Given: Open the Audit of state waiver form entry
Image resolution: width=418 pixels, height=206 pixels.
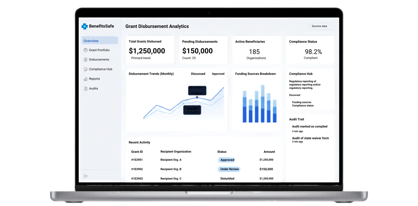Looking at the screenshot, I should click(x=310, y=138).
